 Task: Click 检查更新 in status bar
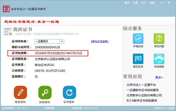tap(49, 108)
